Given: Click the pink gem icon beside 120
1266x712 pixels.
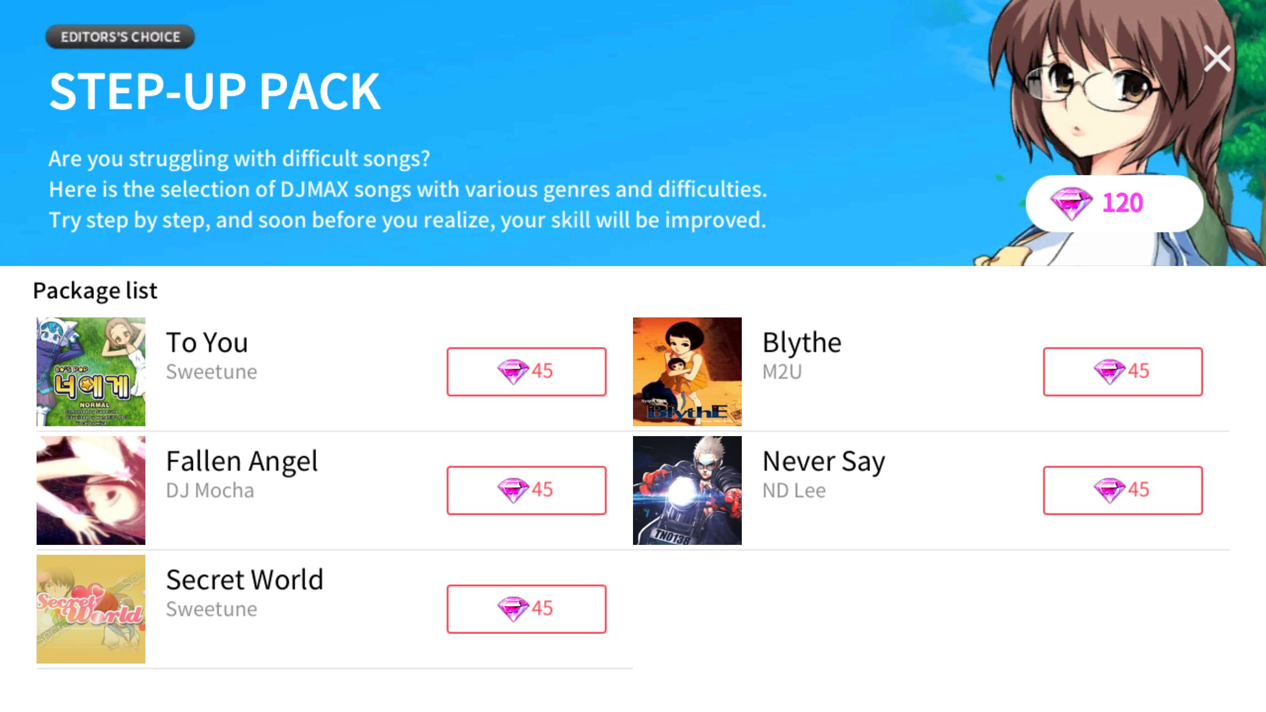Looking at the screenshot, I should pyautogui.click(x=1071, y=203).
